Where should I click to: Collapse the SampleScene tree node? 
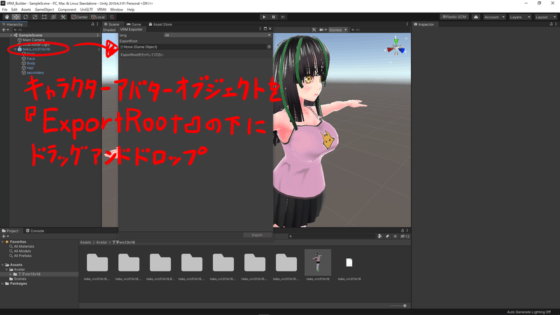11,36
